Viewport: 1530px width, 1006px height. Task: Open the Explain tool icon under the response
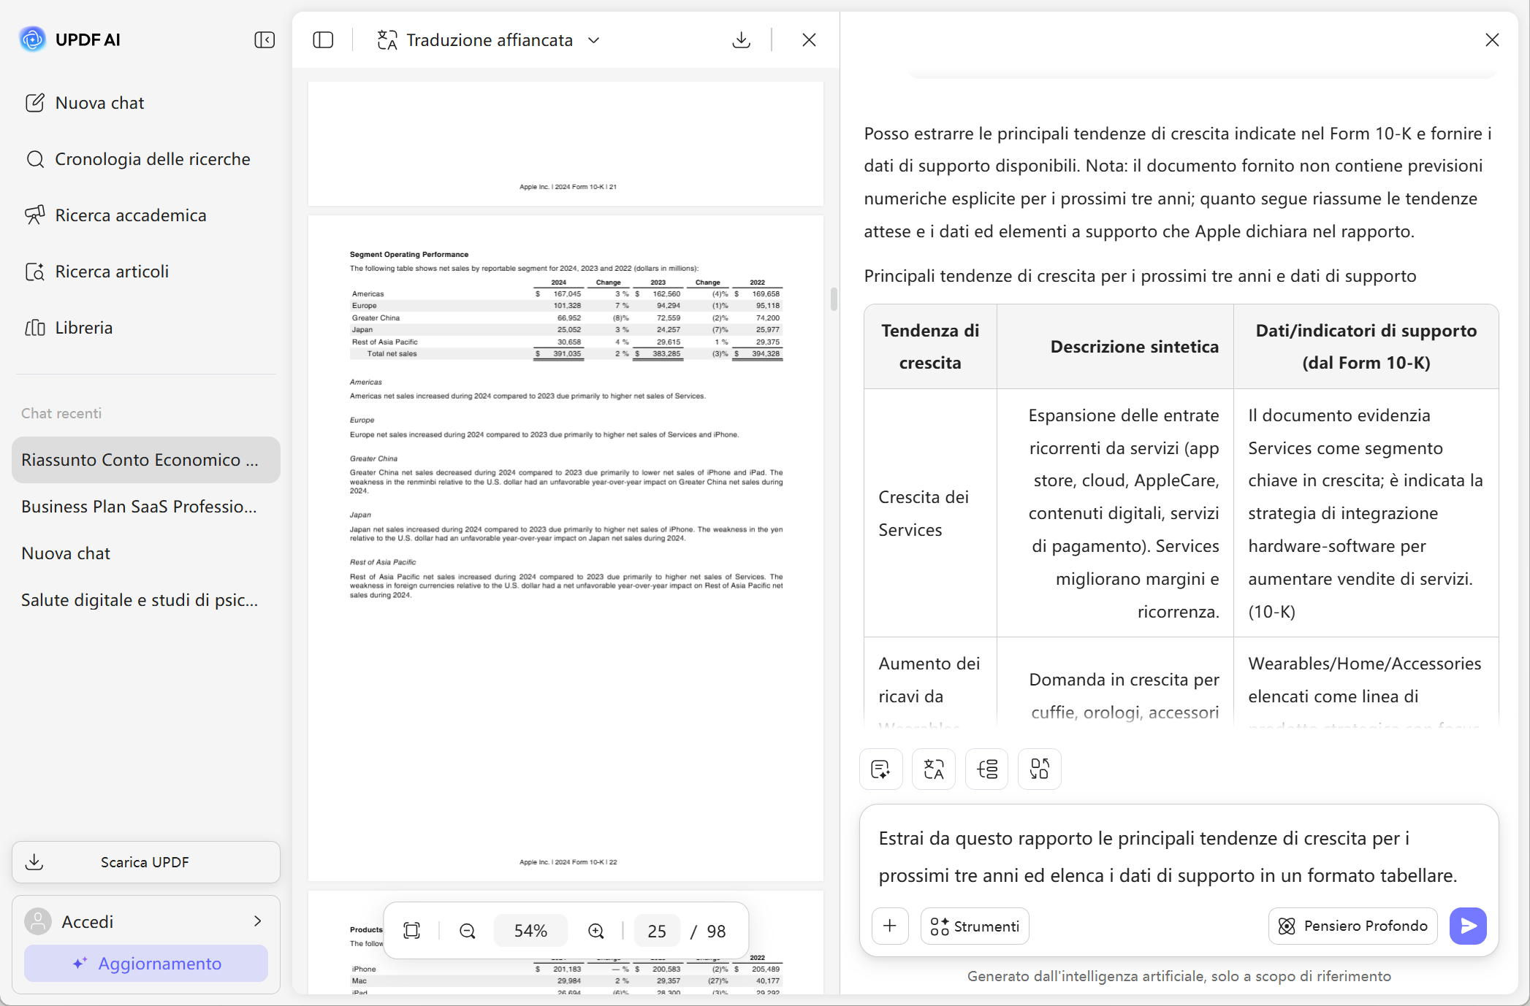[986, 769]
